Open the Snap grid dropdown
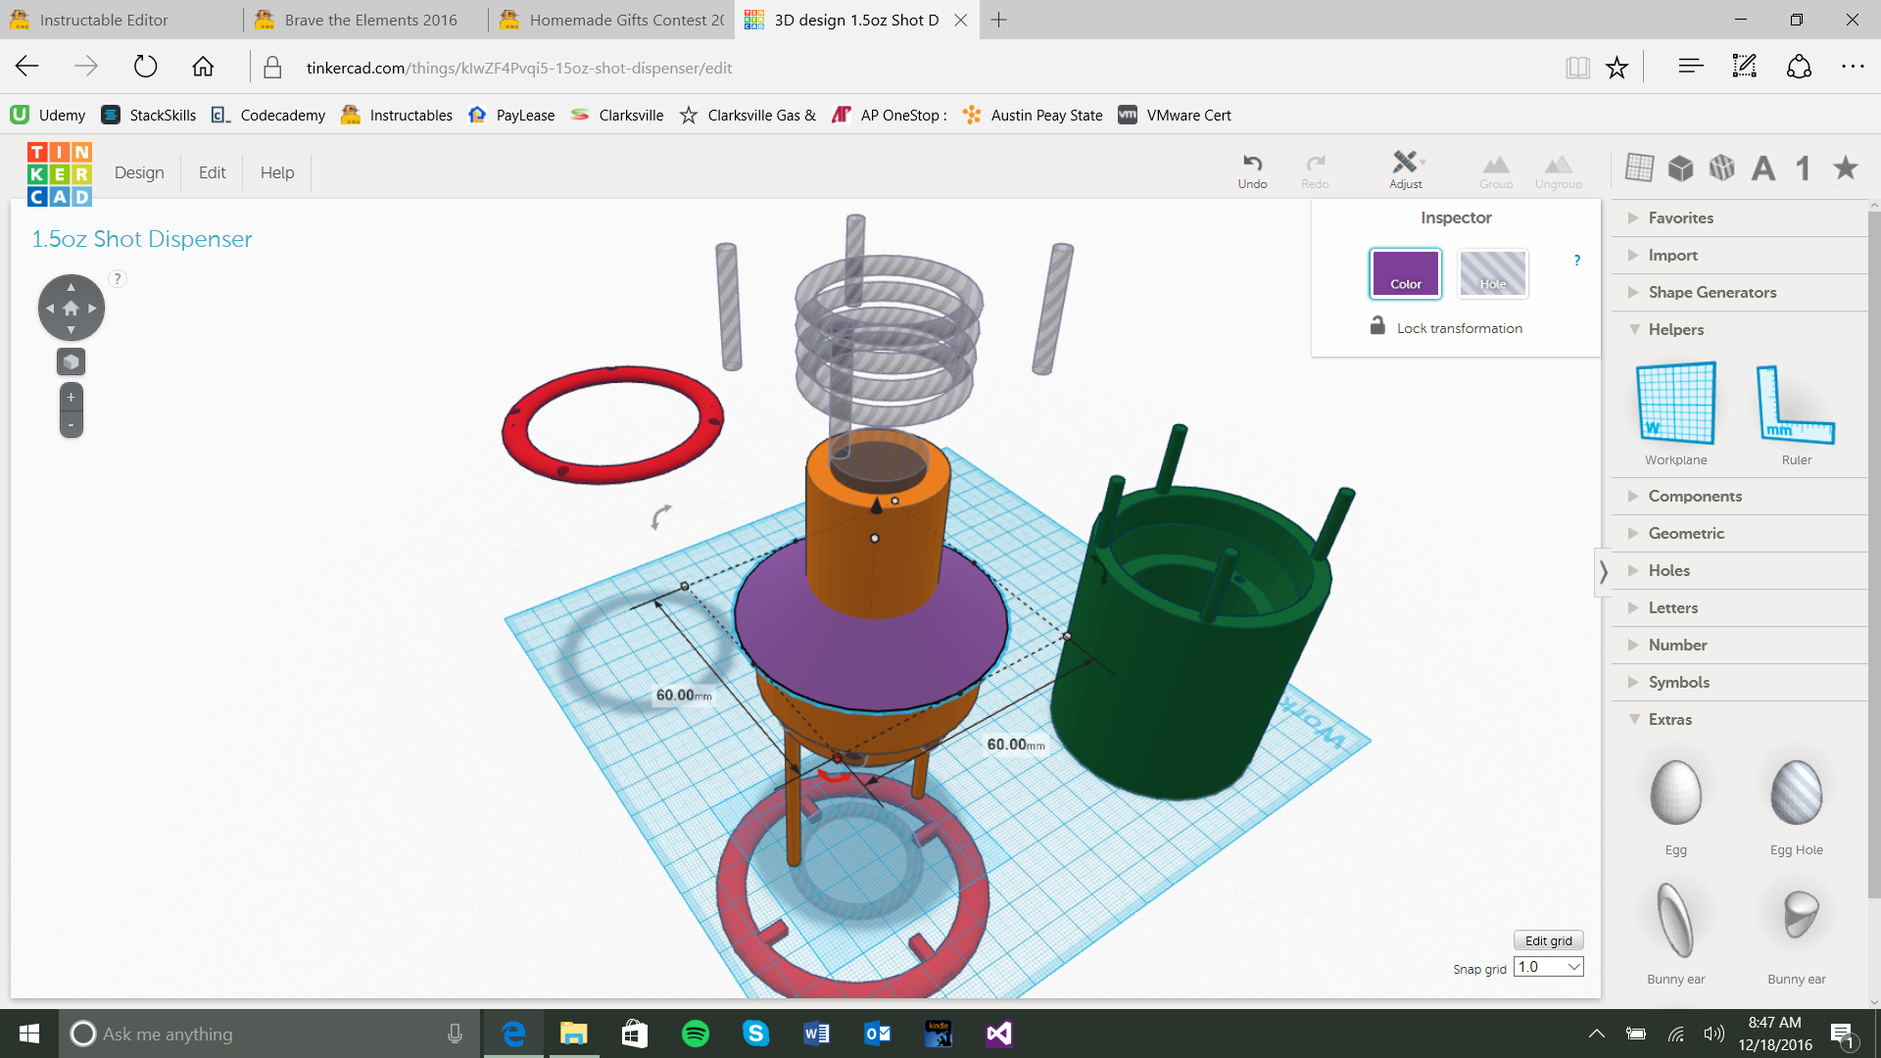The width and height of the screenshot is (1881, 1058). tap(1549, 967)
